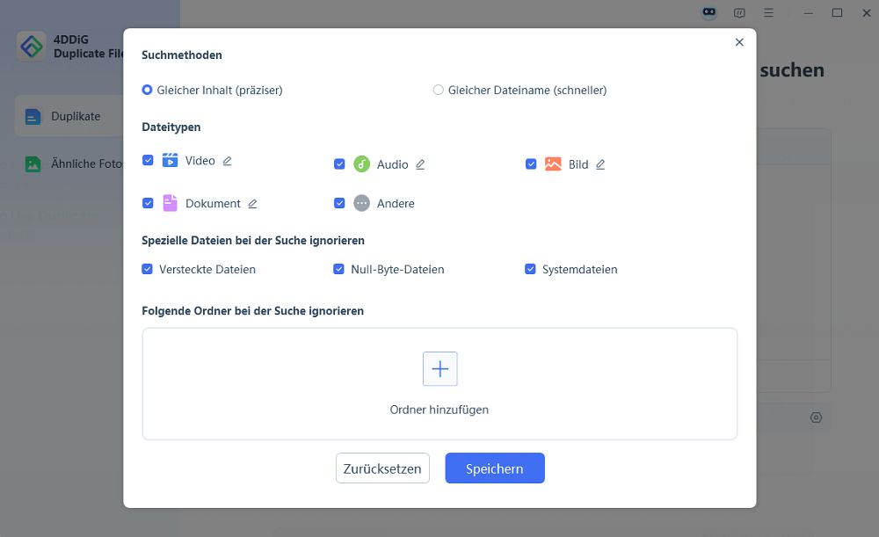Click the Suchmethoden heading

[x=182, y=55]
